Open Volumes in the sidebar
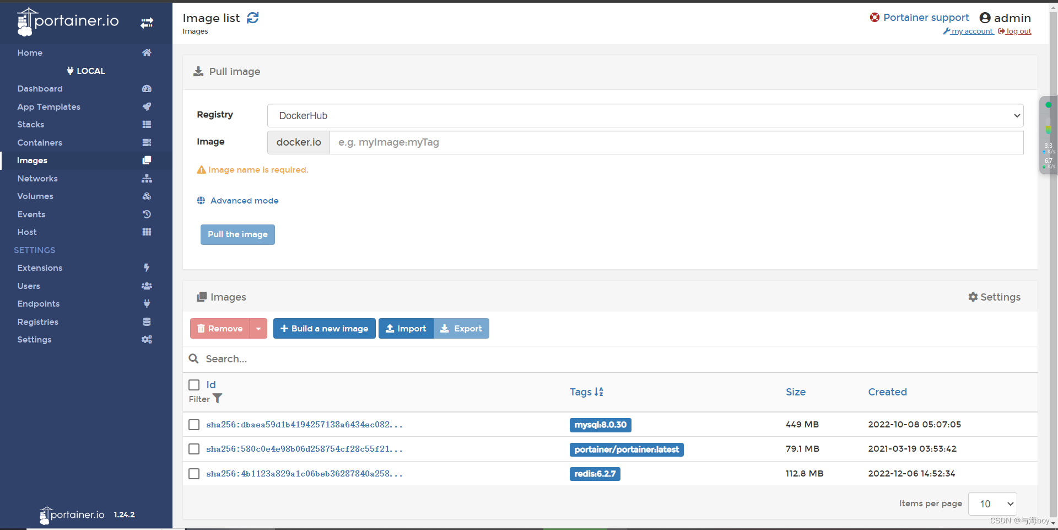 tap(35, 196)
